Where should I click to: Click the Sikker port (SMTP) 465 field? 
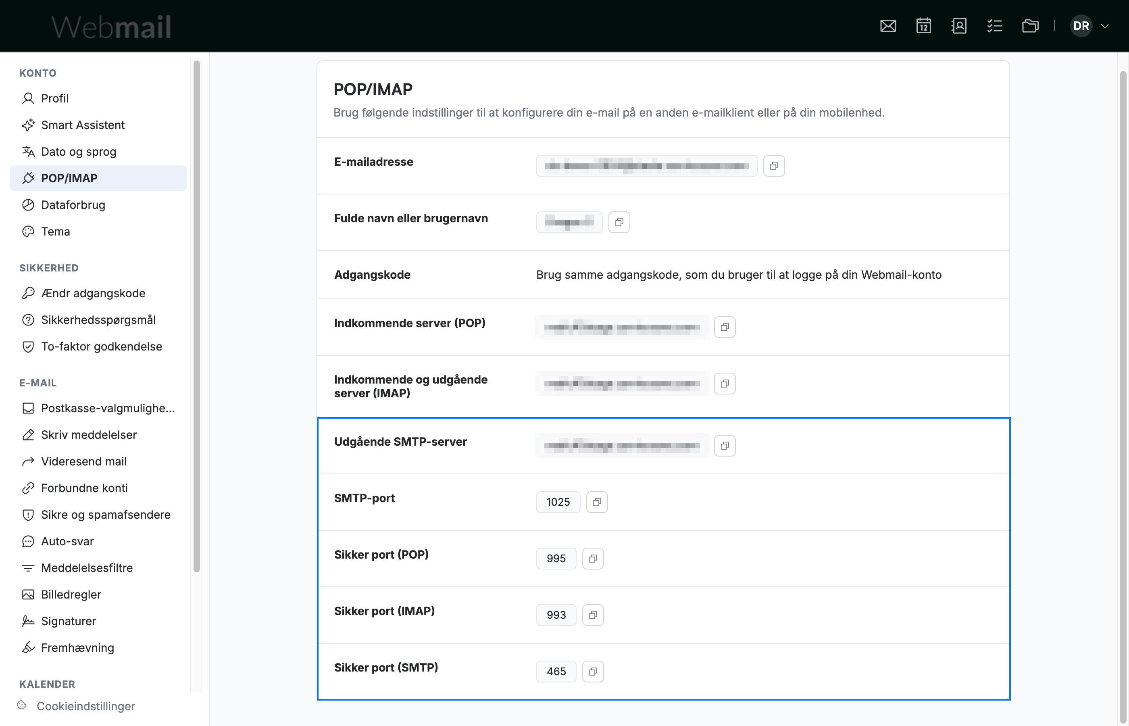556,671
